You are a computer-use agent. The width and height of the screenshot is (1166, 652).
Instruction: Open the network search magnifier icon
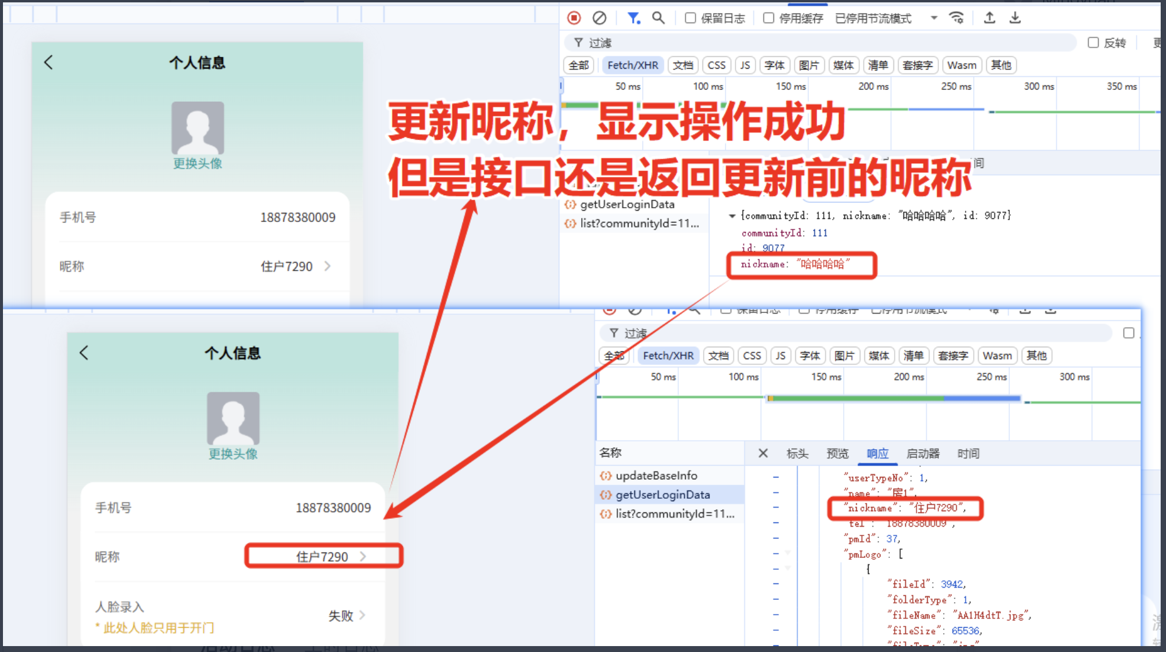coord(658,18)
